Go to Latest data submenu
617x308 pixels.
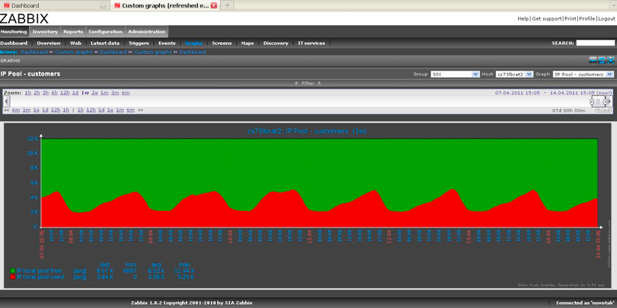[x=105, y=43]
